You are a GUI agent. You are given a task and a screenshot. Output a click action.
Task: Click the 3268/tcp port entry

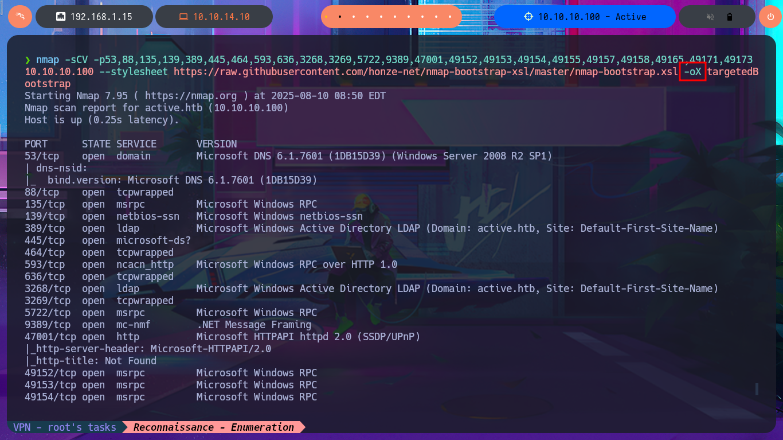pos(48,289)
